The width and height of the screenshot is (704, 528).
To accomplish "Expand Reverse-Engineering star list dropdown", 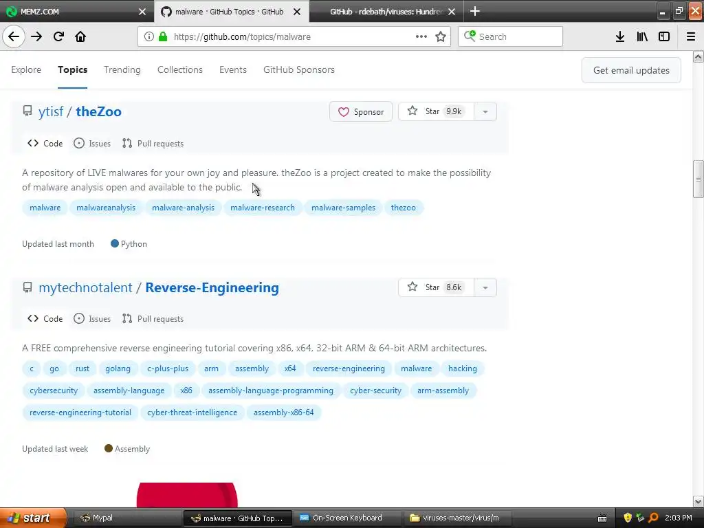I will tap(485, 287).
